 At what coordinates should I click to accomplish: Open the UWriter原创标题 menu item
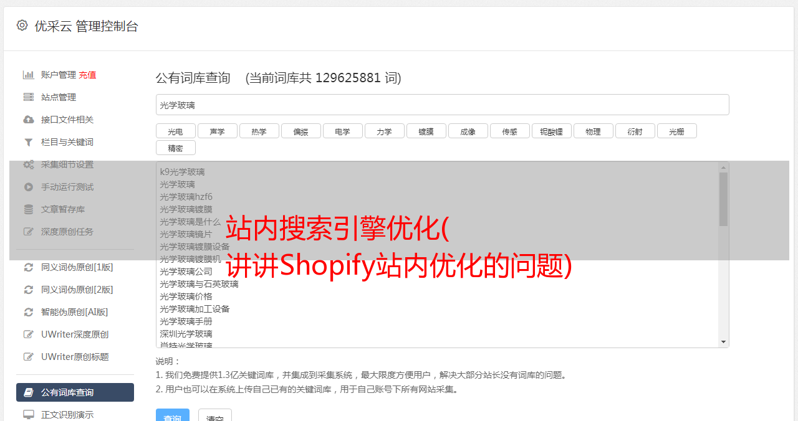point(75,357)
